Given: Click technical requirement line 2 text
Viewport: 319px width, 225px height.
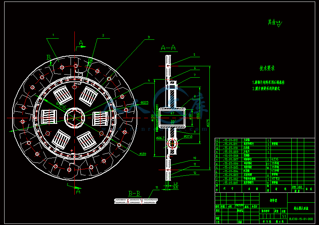Looking at the screenshot, I should coord(266,89).
